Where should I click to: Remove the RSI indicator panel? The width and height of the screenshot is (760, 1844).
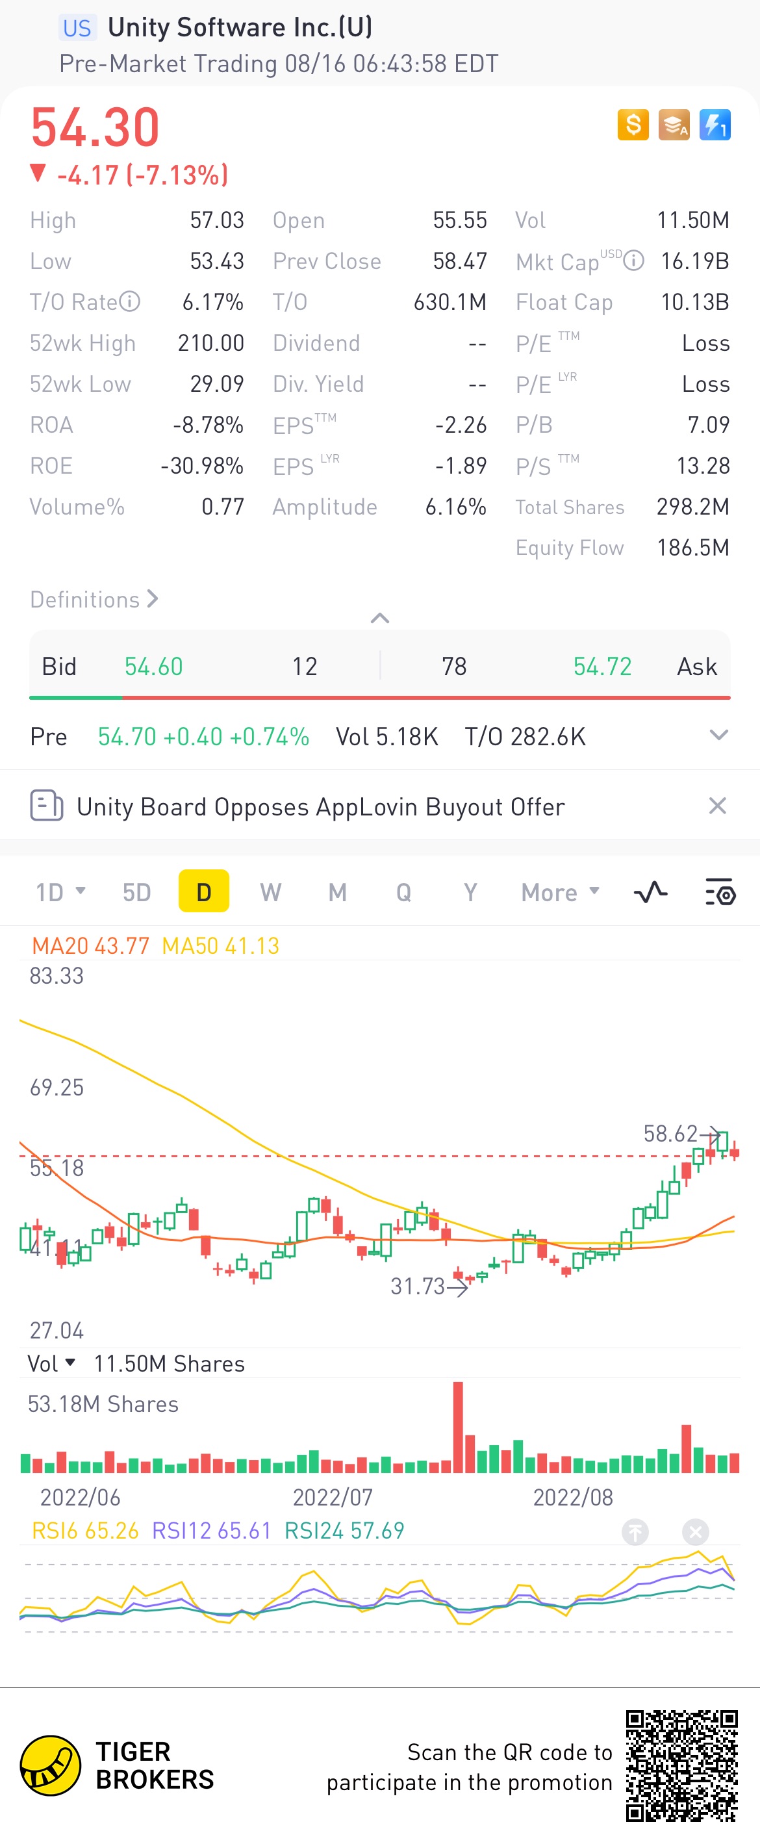tap(695, 1531)
